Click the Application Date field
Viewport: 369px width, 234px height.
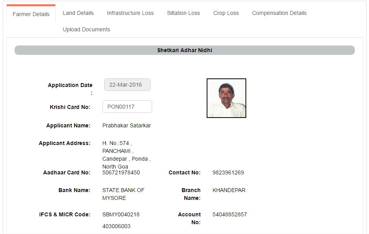(127, 85)
